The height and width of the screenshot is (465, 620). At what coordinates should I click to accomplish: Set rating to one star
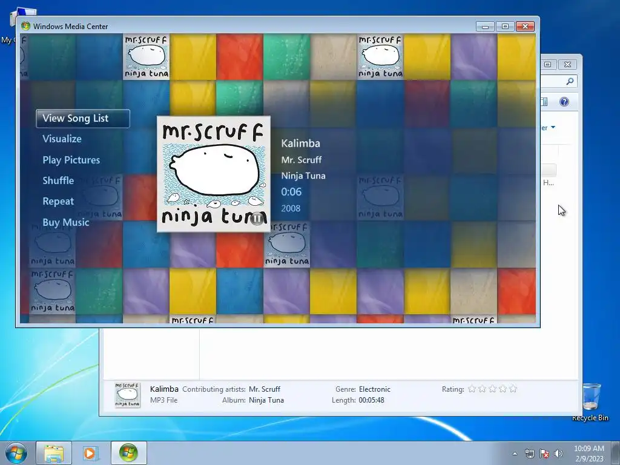472,389
